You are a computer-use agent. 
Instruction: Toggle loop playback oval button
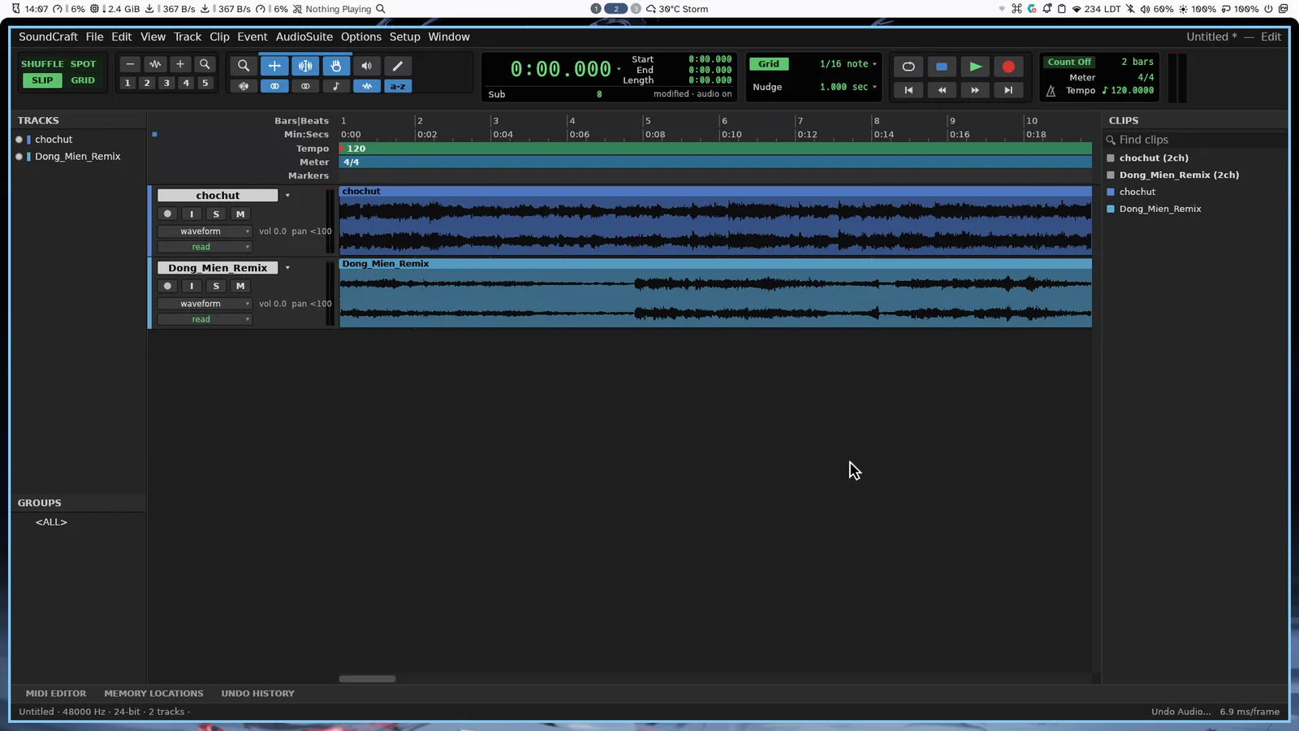pos(908,67)
